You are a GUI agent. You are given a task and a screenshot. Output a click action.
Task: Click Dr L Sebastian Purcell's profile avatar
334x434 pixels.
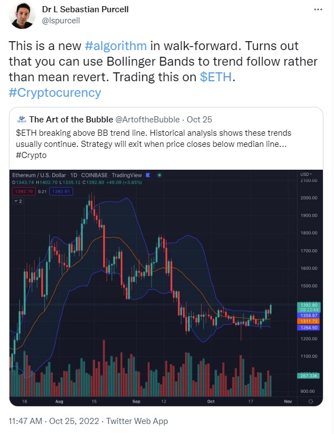pos(22,16)
